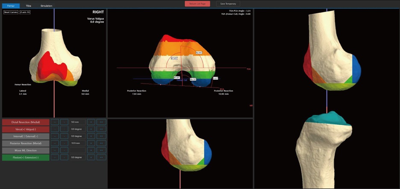The height and width of the screenshot is (189, 400).
Task: Decrease Varus Valgus with single minus
Action: (64, 129)
